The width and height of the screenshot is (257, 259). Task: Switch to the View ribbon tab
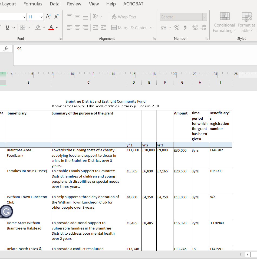(x=94, y=4)
